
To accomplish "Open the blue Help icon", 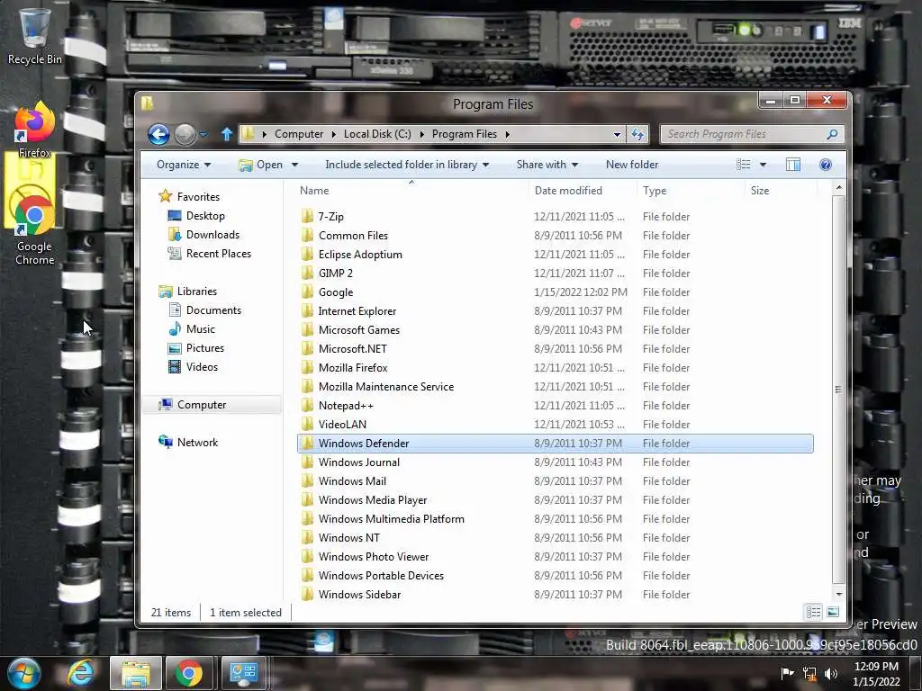I will [826, 165].
